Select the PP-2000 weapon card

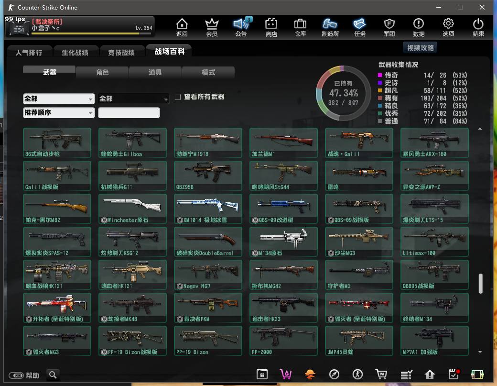pos(283,341)
